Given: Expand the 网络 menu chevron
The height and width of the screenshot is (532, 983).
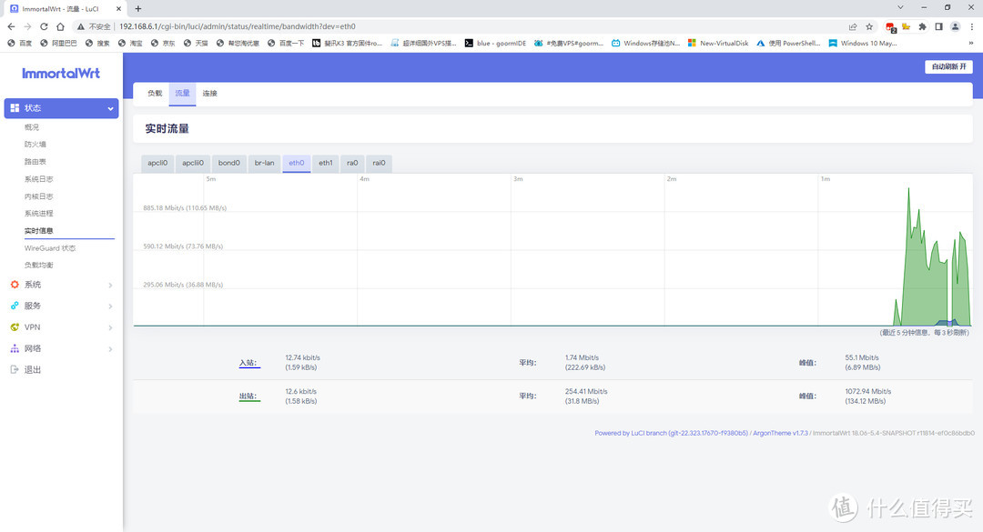Looking at the screenshot, I should click(x=111, y=349).
